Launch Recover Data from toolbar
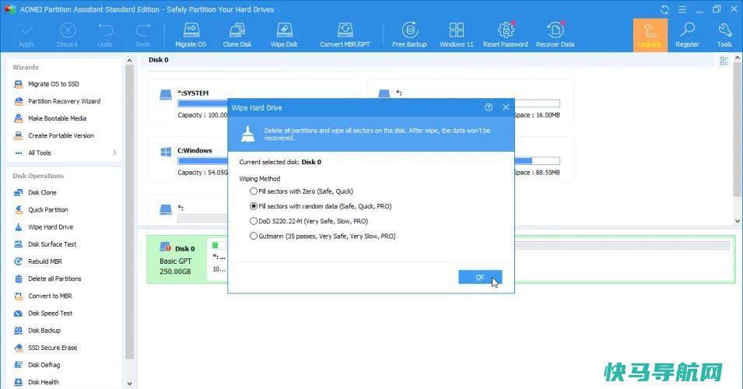Screen dimensions: 743x389 [555, 35]
